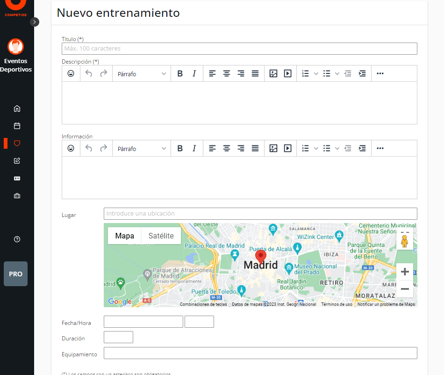Viewport: 444px width, 375px height.
Task: Click the PRO button in the sidebar
Action: pyautogui.click(x=15, y=274)
